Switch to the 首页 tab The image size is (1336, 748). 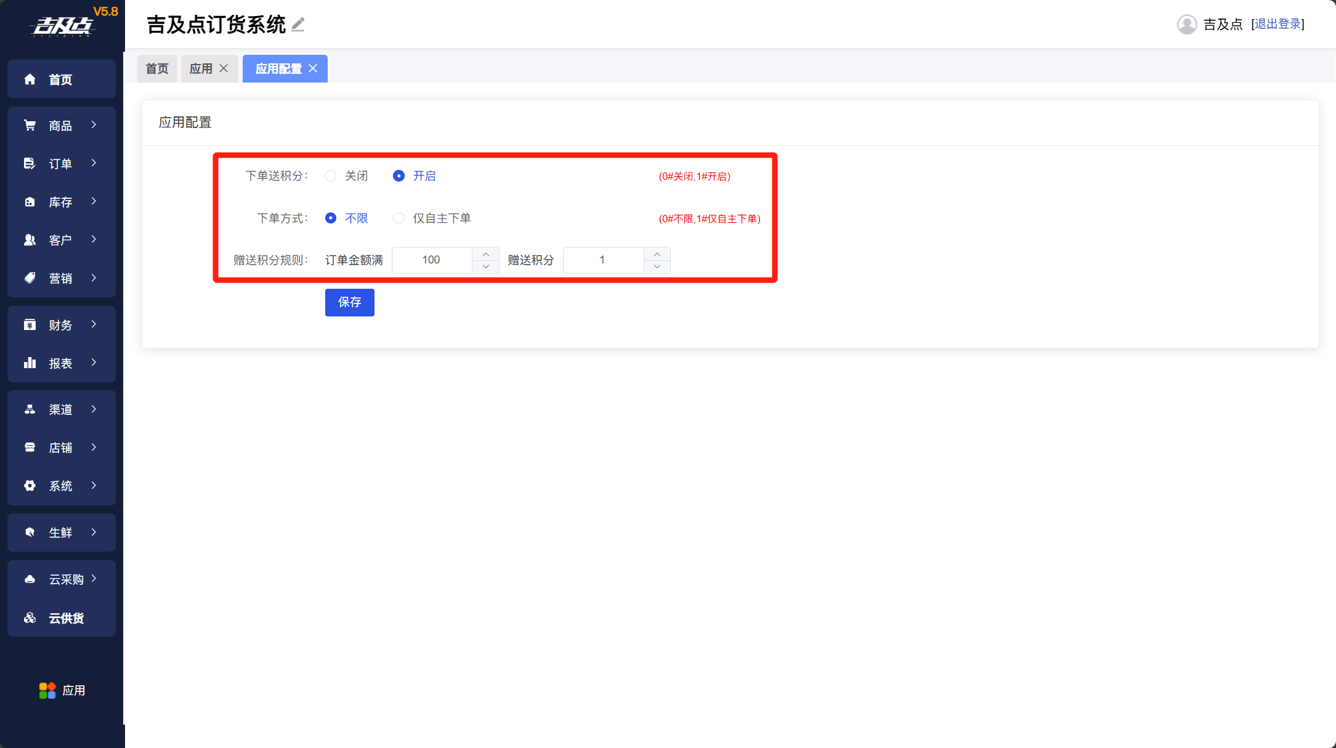157,69
